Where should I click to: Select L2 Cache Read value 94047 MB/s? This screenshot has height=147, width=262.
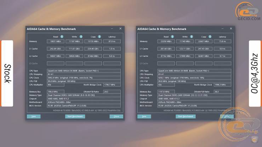coord(56,56)
